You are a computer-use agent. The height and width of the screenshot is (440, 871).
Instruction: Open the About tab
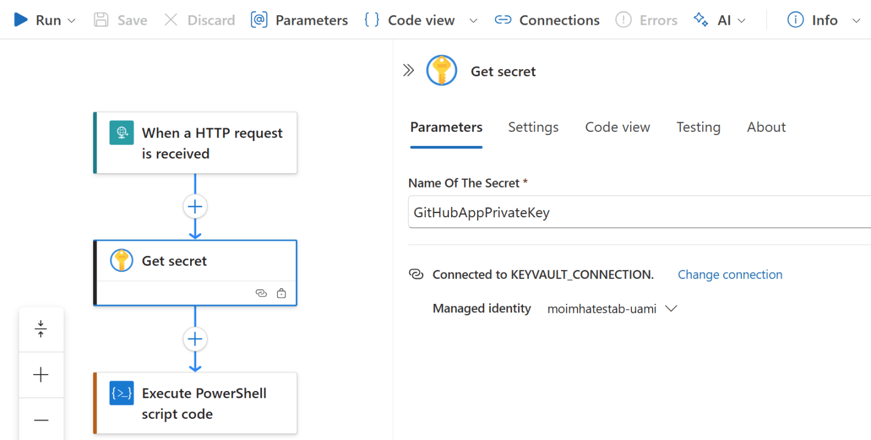766,127
